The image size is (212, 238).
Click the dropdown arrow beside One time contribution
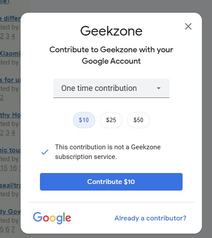pyautogui.click(x=158, y=88)
